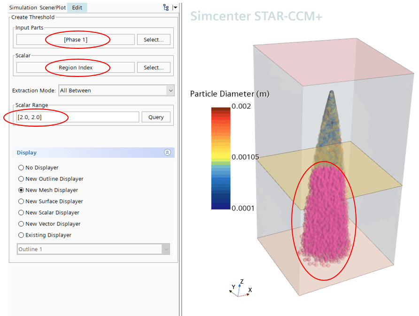
Task: Open the Edit tab
Action: click(x=77, y=8)
